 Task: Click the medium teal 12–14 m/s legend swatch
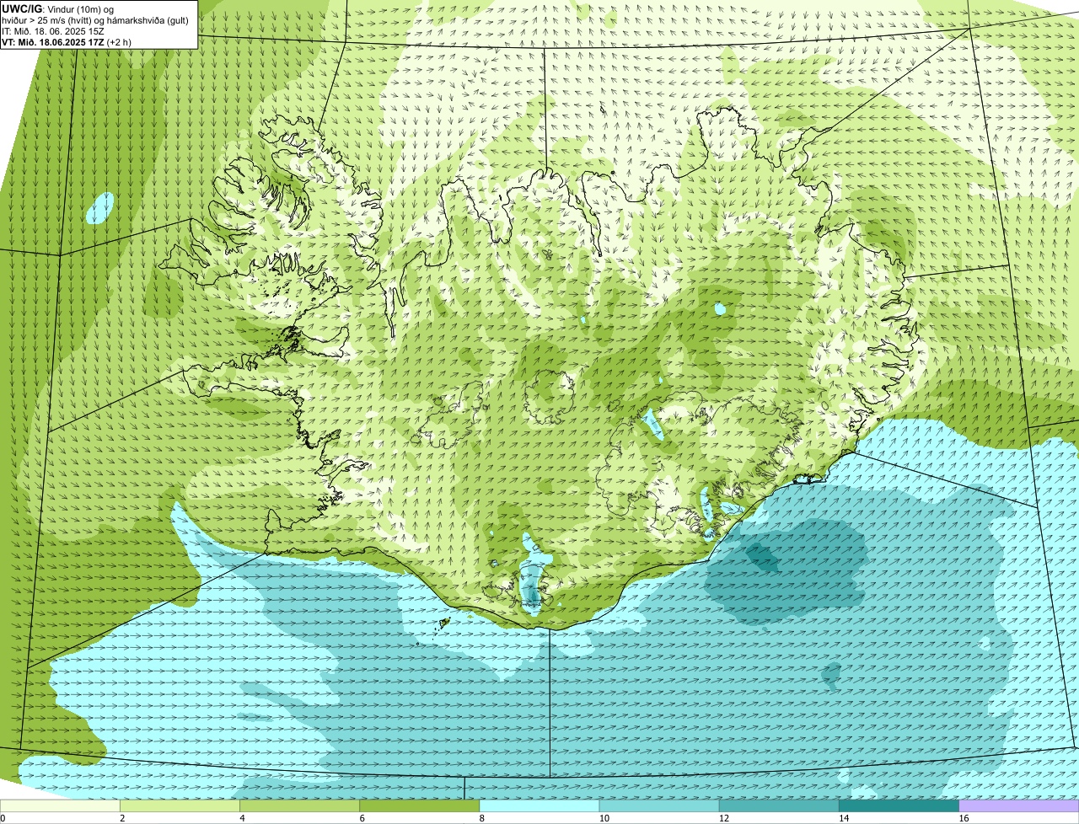(779, 805)
